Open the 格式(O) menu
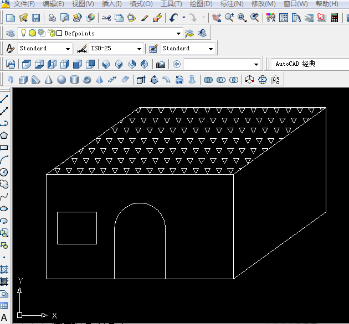349x324 pixels. pyautogui.click(x=141, y=3)
